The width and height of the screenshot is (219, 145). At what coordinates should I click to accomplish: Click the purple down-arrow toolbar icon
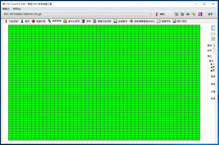point(200,14)
